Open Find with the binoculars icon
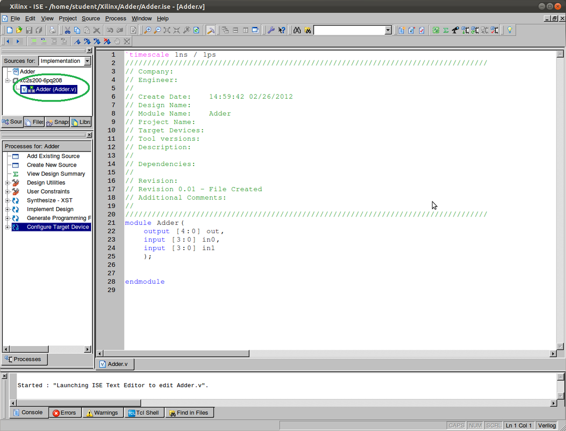Image resolution: width=566 pixels, height=431 pixels. pos(297,30)
